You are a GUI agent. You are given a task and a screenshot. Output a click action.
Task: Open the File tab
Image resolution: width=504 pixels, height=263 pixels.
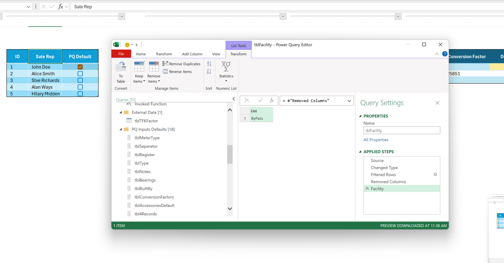[x=121, y=54]
